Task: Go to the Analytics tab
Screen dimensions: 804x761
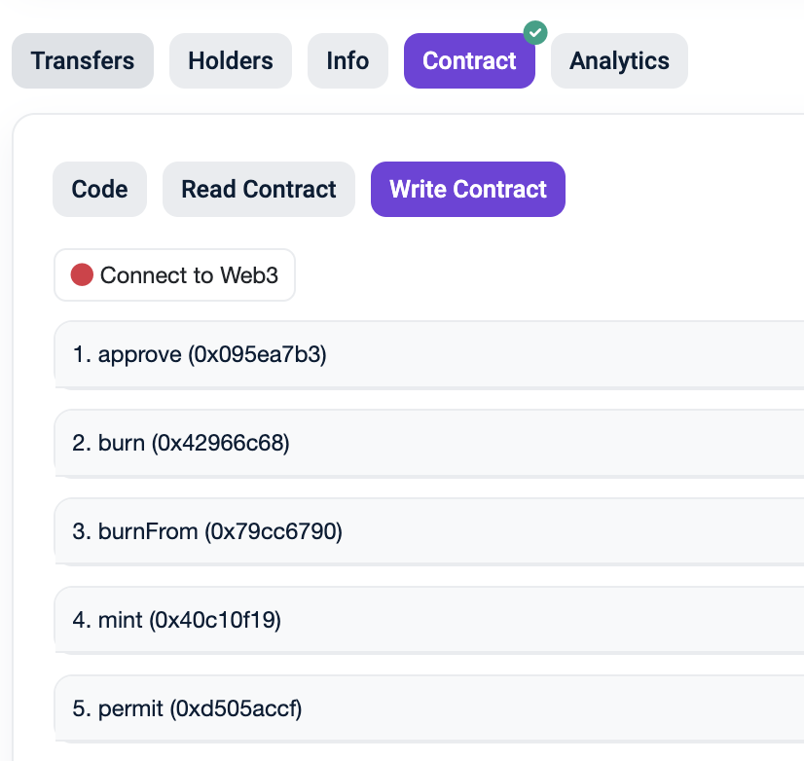Action: point(619,61)
